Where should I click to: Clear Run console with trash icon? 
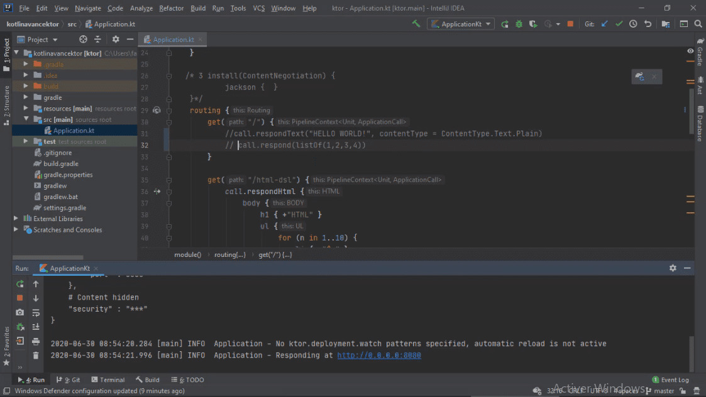36,356
